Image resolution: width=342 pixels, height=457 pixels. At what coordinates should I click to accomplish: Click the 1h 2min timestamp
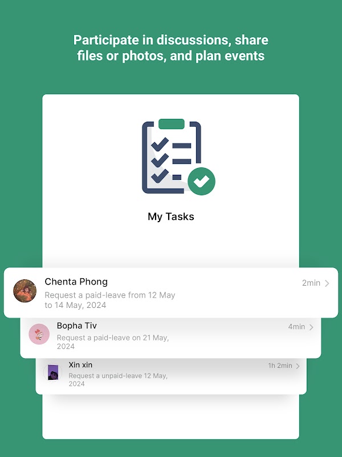click(280, 366)
